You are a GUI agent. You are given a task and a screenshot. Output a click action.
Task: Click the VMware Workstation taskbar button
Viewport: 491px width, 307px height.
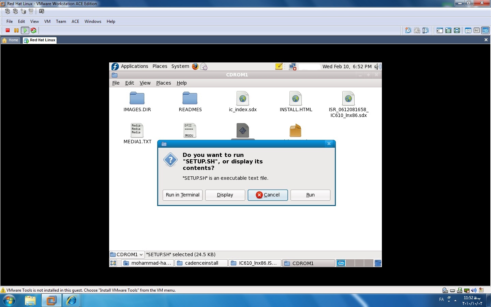tap(51, 301)
